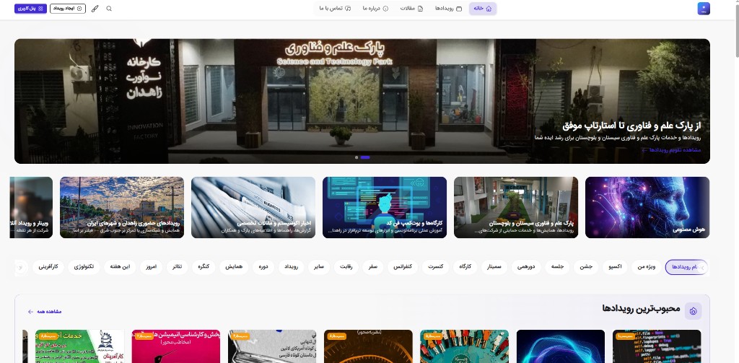This screenshot has width=739, height=363.
Task: Filter events by تئاتر chip
Action: pyautogui.click(x=177, y=267)
